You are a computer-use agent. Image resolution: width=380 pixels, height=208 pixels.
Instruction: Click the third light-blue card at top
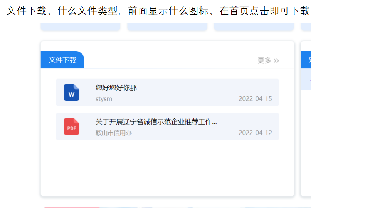click(x=254, y=27)
